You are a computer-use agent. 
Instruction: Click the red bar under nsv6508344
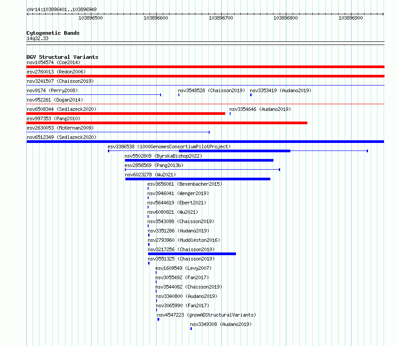pyautogui.click(x=126, y=114)
